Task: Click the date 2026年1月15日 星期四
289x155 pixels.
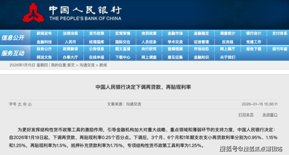Action: point(29,65)
